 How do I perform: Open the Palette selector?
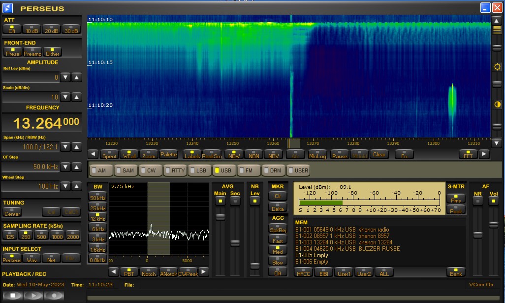(168, 154)
